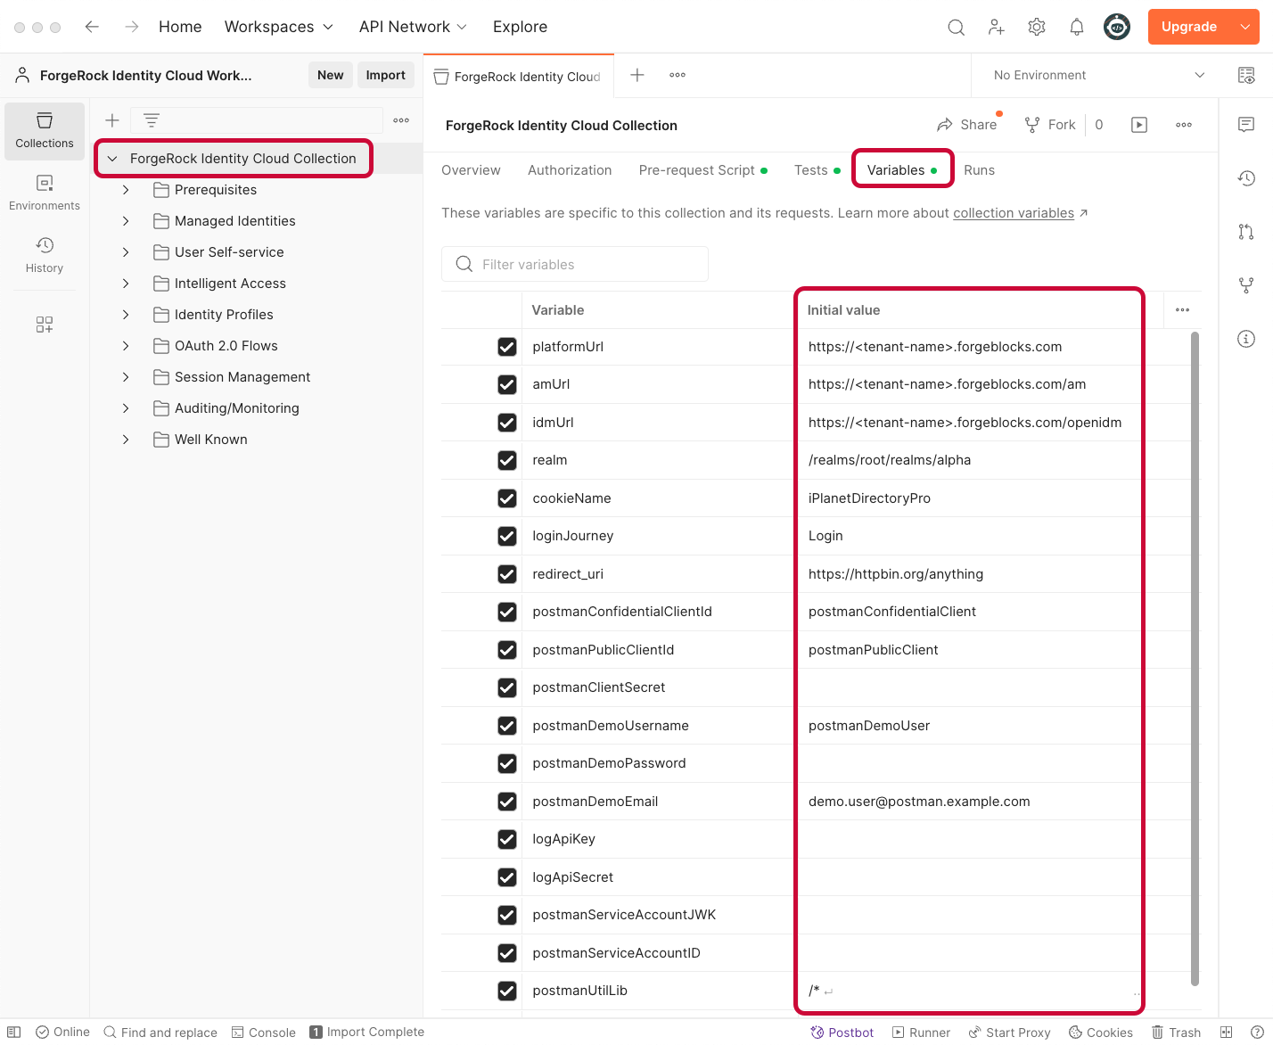Open the comments panel in the right sidebar

pos(1245,125)
